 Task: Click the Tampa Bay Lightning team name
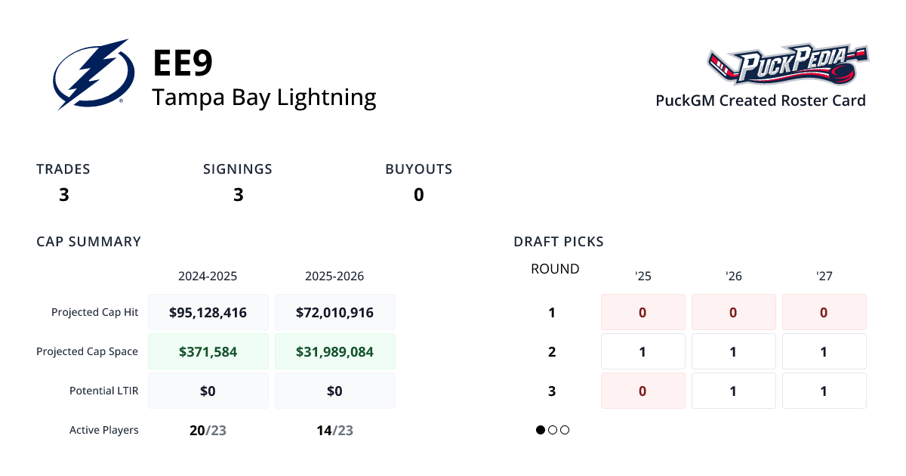coord(263,97)
